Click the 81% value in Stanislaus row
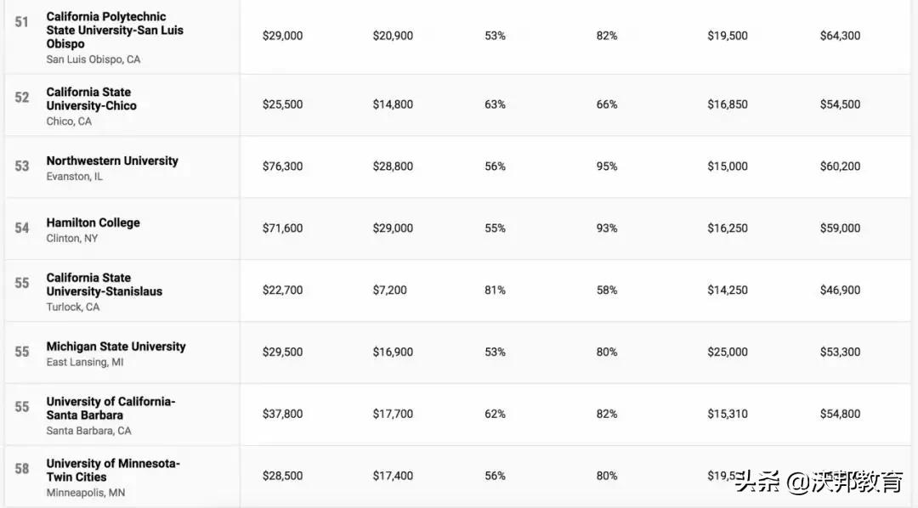The width and height of the screenshot is (918, 508). [495, 291]
